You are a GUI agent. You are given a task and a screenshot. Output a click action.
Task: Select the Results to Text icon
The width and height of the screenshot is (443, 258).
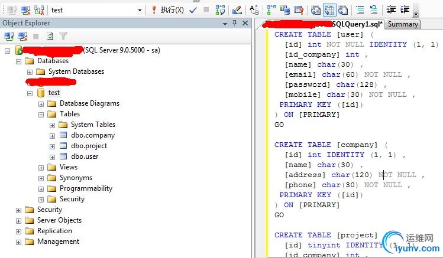click(316, 10)
